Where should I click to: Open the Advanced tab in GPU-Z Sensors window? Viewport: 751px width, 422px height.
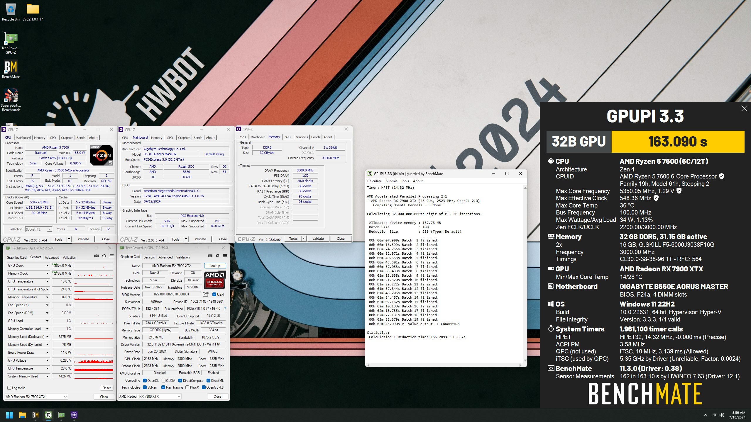tap(52, 258)
